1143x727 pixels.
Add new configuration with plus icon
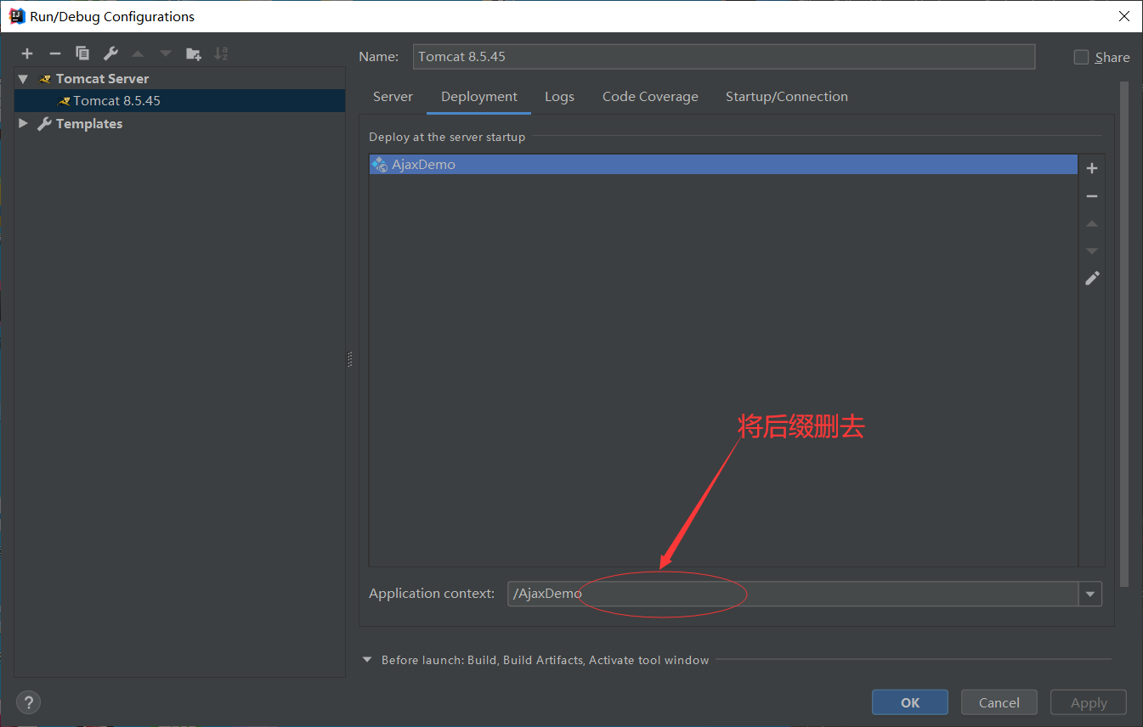[27, 54]
